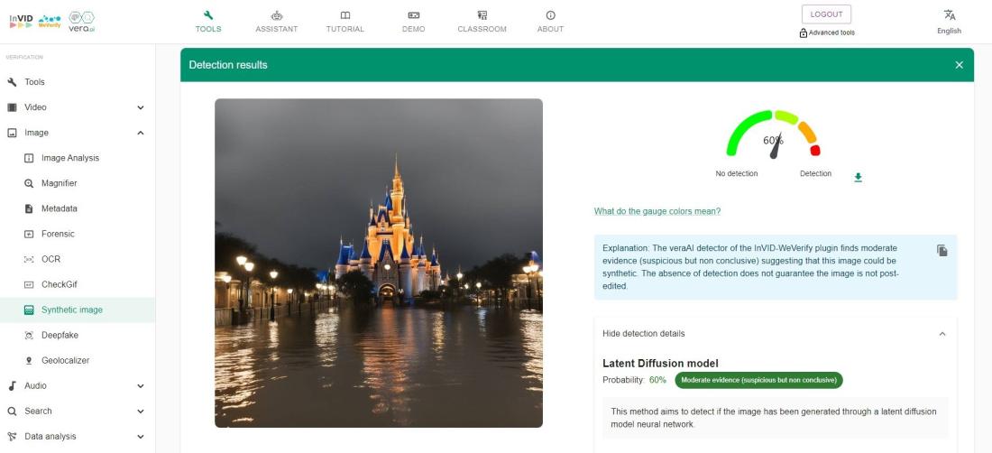Expand the Audio section chevron

tap(141, 386)
